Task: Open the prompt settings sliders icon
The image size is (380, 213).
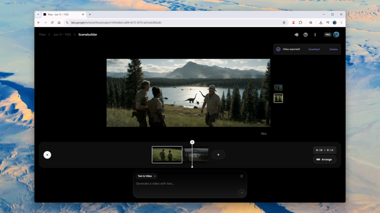Action: [x=242, y=176]
